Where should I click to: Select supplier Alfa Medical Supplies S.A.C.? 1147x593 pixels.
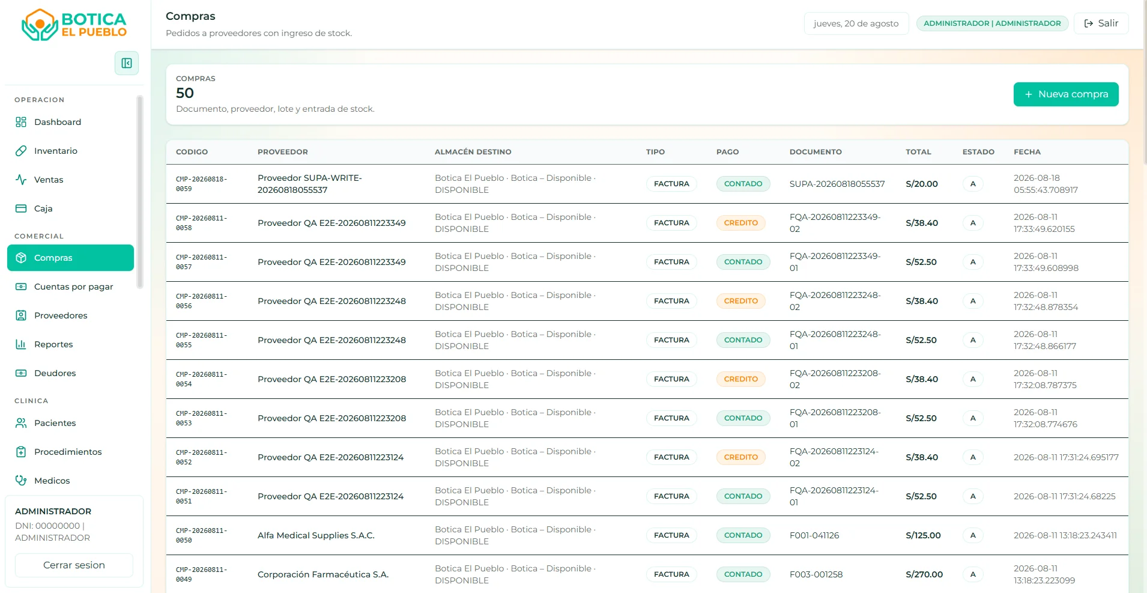[316, 535]
